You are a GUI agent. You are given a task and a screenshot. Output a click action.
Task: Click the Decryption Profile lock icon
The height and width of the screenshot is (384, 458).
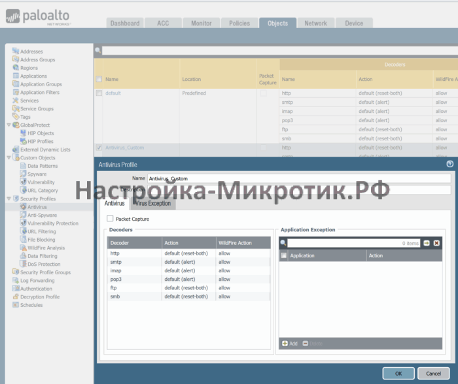pyautogui.click(x=16, y=296)
